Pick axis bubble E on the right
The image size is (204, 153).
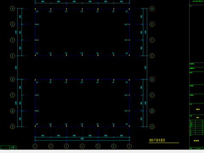pos(152,56)
